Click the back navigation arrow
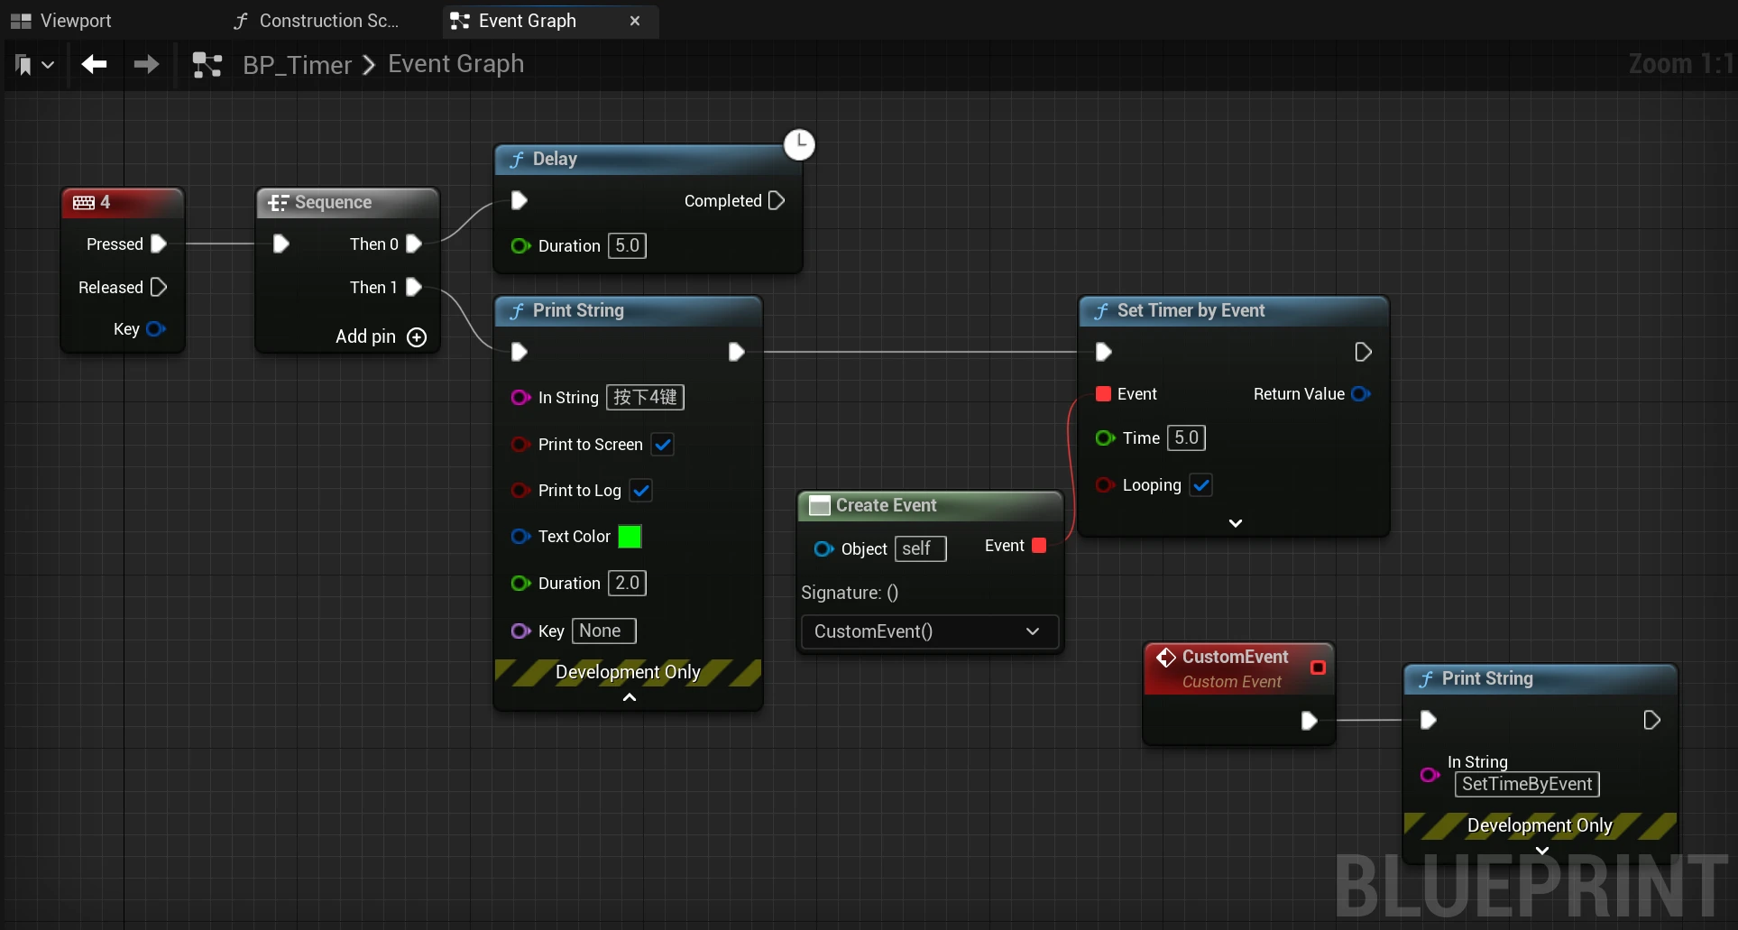Screen dimensions: 1738x930 [x=95, y=64]
